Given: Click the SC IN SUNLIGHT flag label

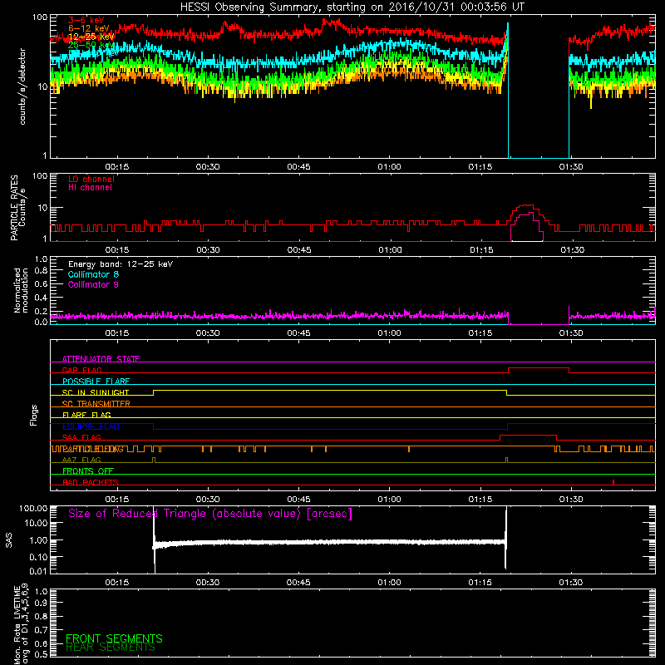Looking at the screenshot, I should (96, 392).
